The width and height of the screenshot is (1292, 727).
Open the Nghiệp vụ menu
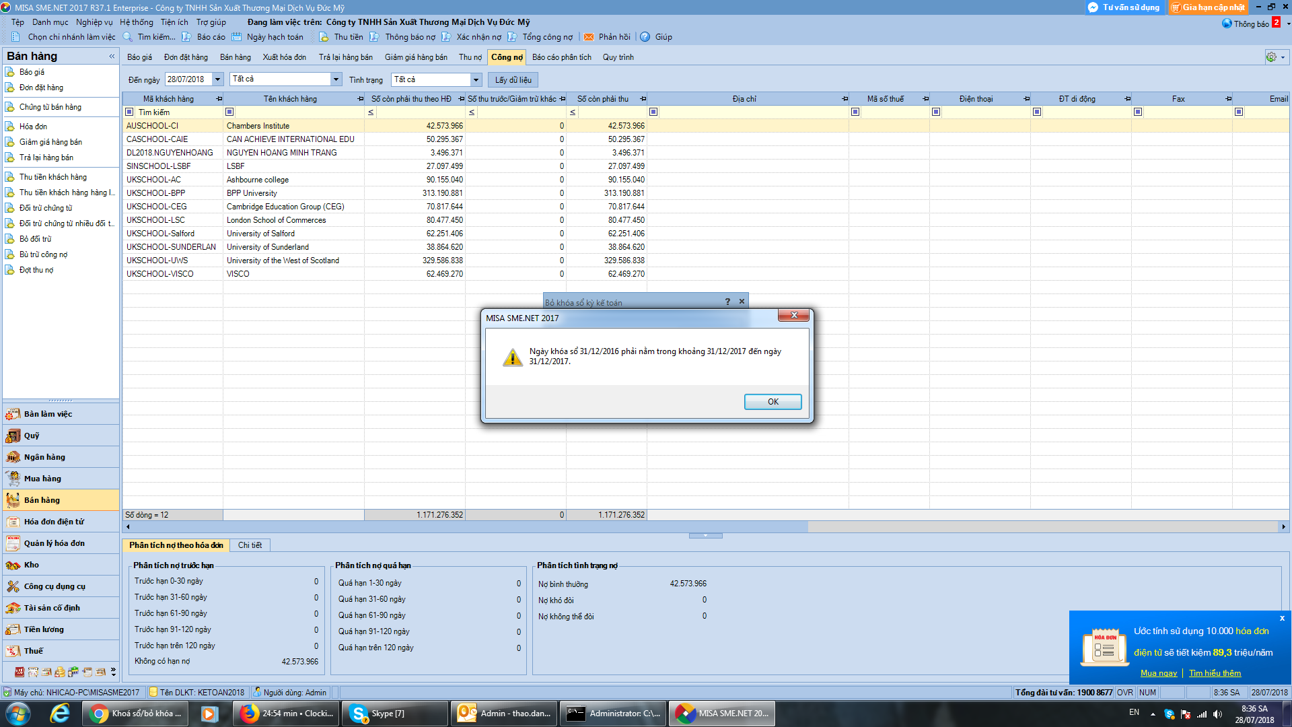pyautogui.click(x=94, y=22)
